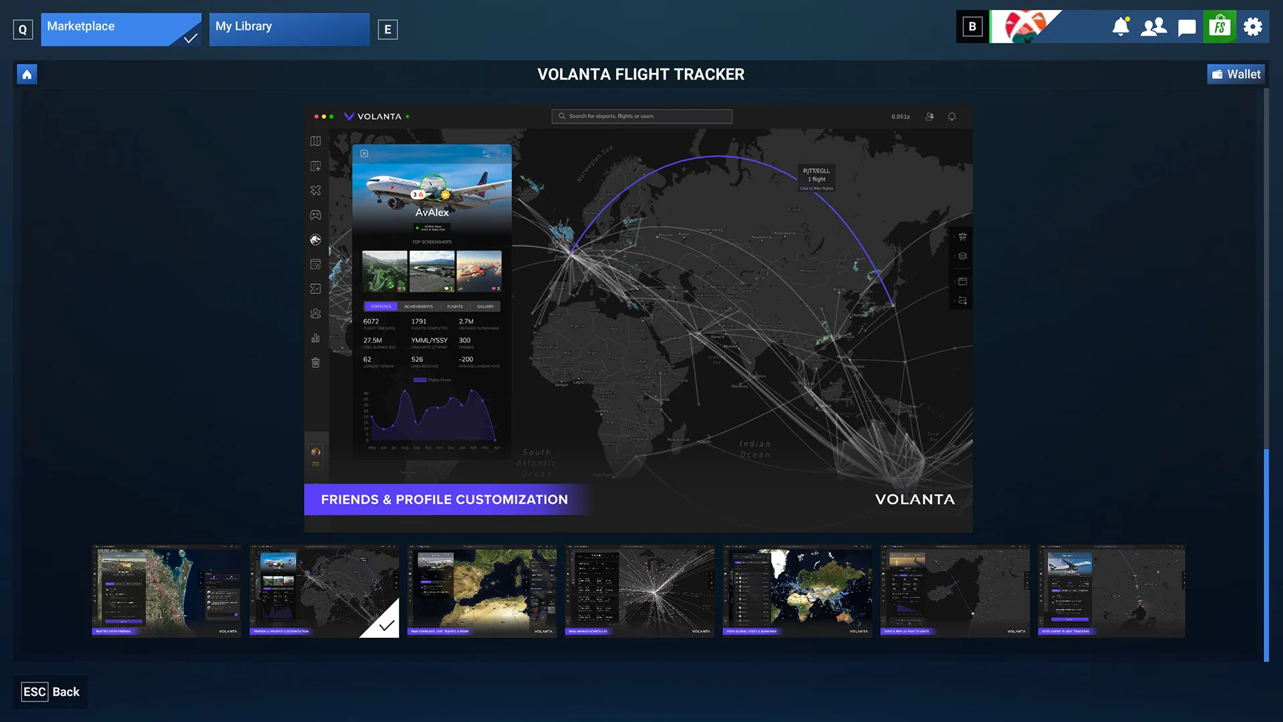Switch to the My Library tab

point(289,29)
